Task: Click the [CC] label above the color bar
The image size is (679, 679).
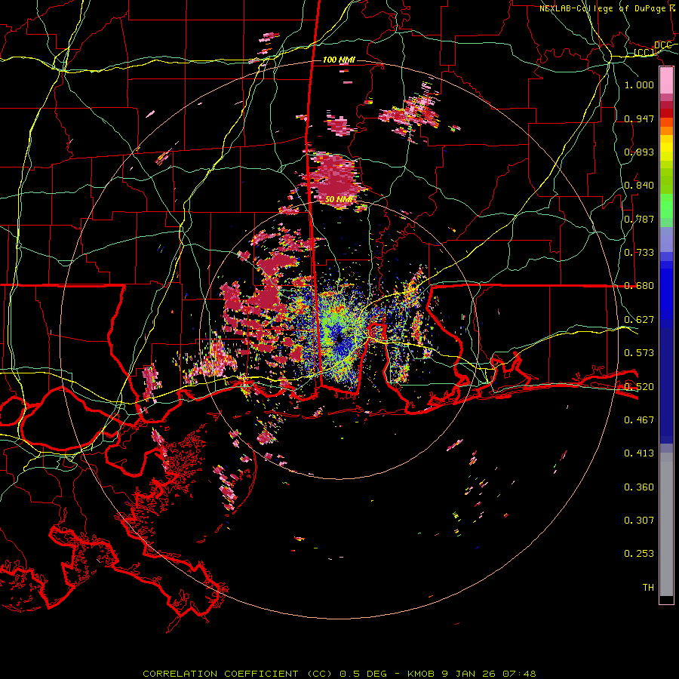Action: click(x=644, y=52)
